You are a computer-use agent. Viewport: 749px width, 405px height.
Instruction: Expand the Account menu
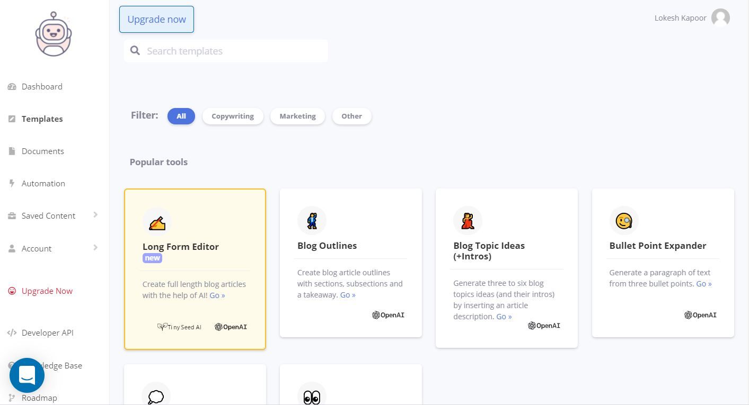tap(37, 248)
